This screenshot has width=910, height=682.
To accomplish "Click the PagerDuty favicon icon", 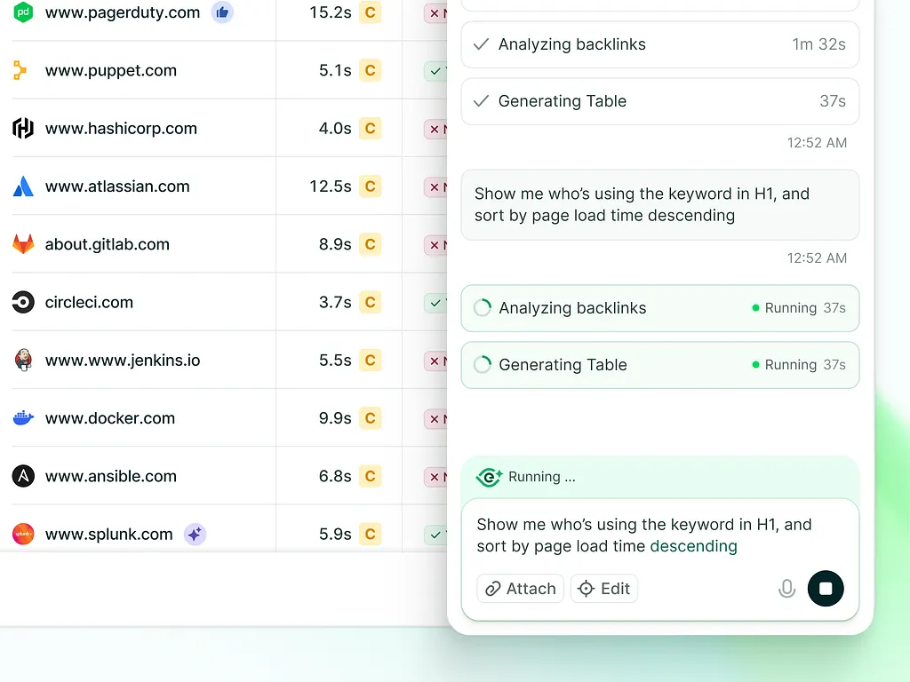I will point(23,12).
